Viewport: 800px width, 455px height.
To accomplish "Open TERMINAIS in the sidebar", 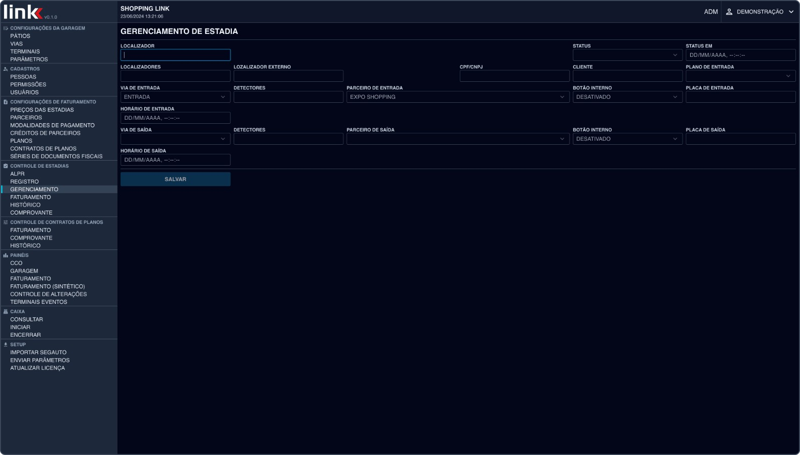I will [x=25, y=51].
